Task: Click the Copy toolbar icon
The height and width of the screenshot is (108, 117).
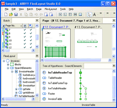Action: pyautogui.click(x=26, y=14)
